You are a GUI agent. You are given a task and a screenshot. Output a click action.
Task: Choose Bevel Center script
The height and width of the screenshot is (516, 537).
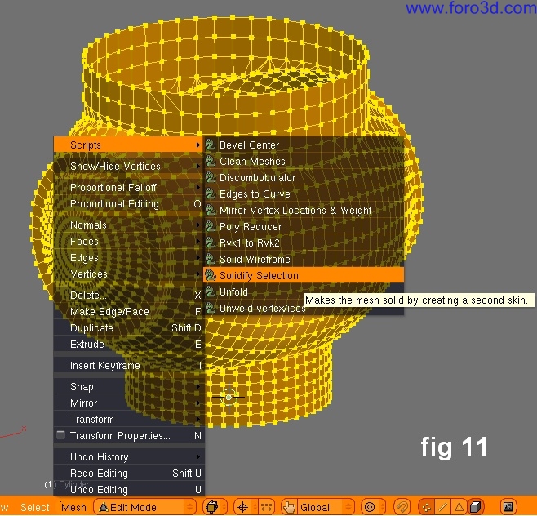point(304,145)
